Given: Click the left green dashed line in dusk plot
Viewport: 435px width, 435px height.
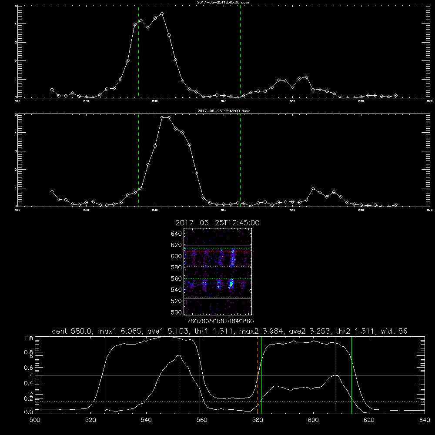Looking at the screenshot, I should click(138, 161).
